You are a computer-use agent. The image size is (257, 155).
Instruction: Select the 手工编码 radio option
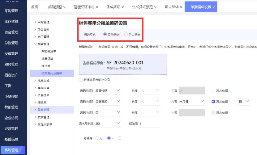click(126, 35)
